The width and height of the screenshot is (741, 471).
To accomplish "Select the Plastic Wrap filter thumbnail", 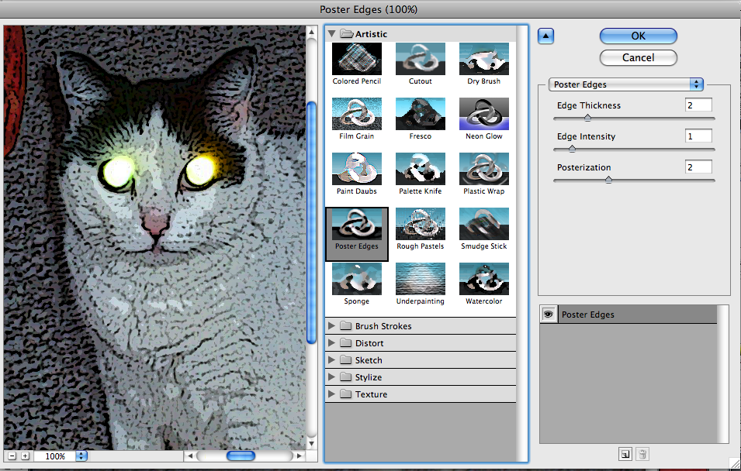I will click(x=484, y=169).
